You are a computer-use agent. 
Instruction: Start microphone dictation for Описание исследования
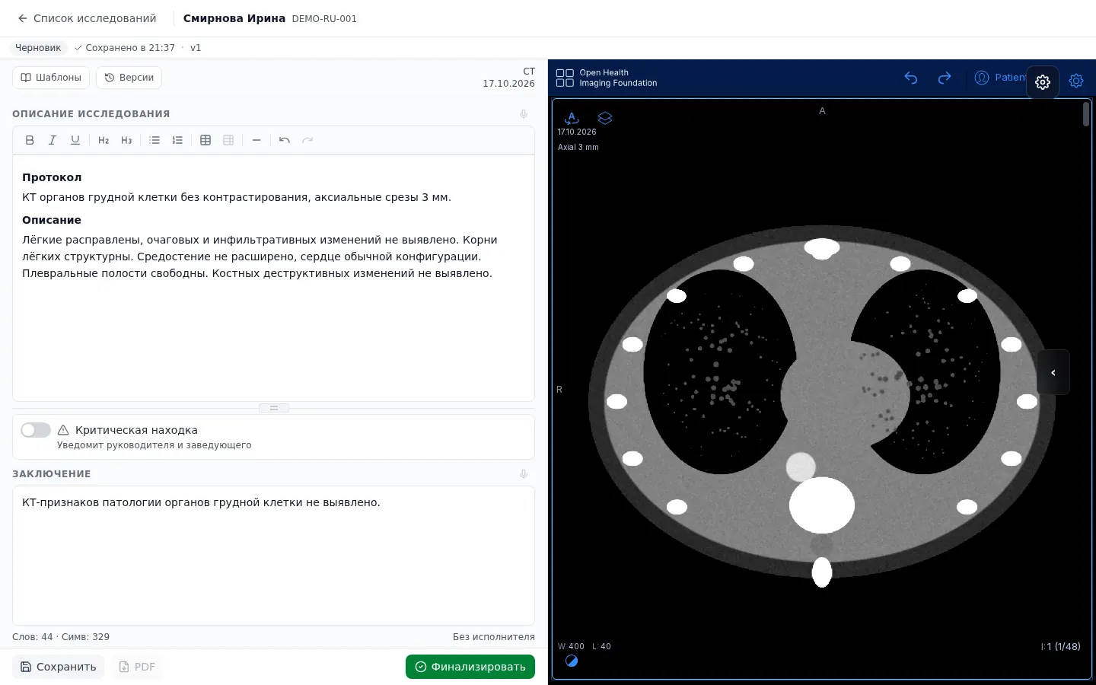[x=524, y=114]
